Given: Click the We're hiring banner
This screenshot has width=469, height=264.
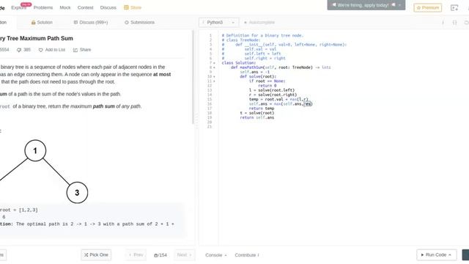Looking at the screenshot, I should pos(366,5).
